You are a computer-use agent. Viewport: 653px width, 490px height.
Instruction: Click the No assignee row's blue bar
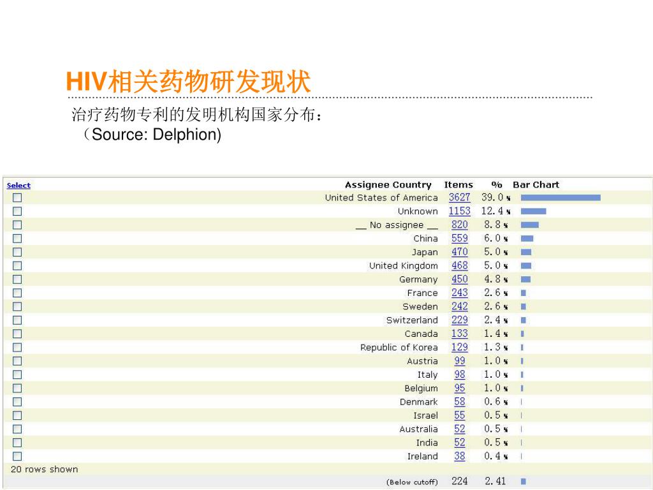[530, 225]
